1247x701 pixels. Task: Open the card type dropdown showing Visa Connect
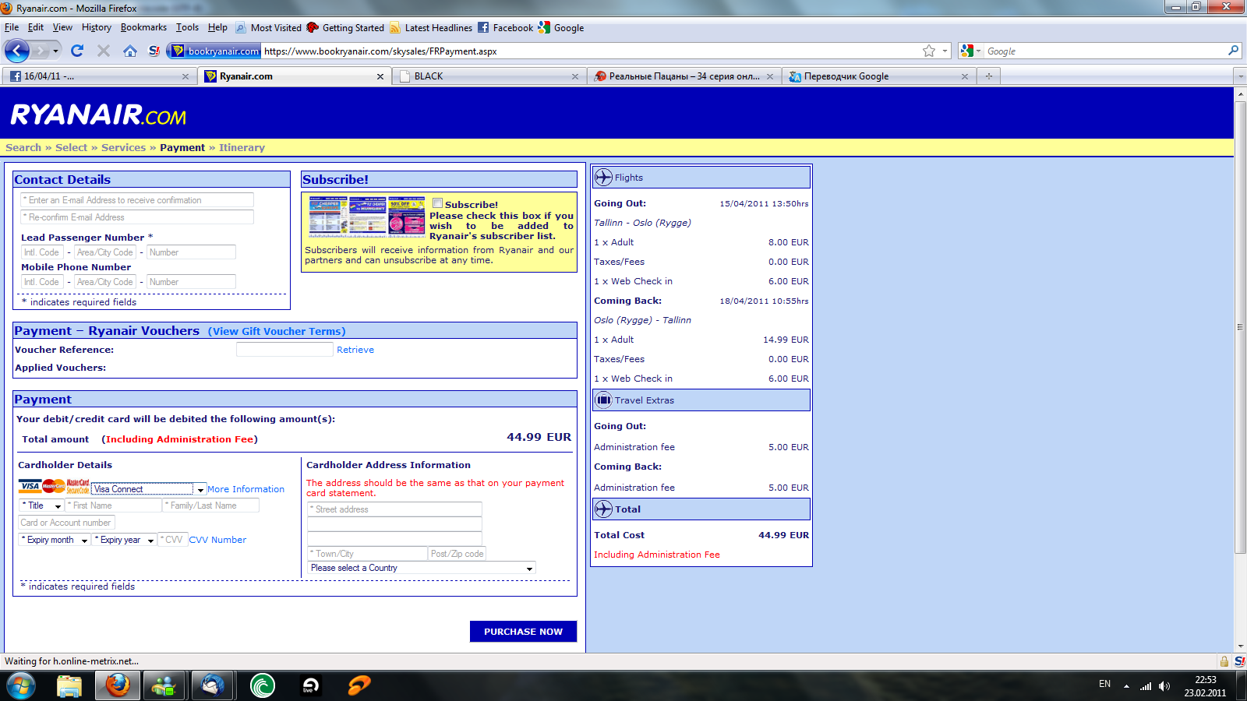coord(148,489)
